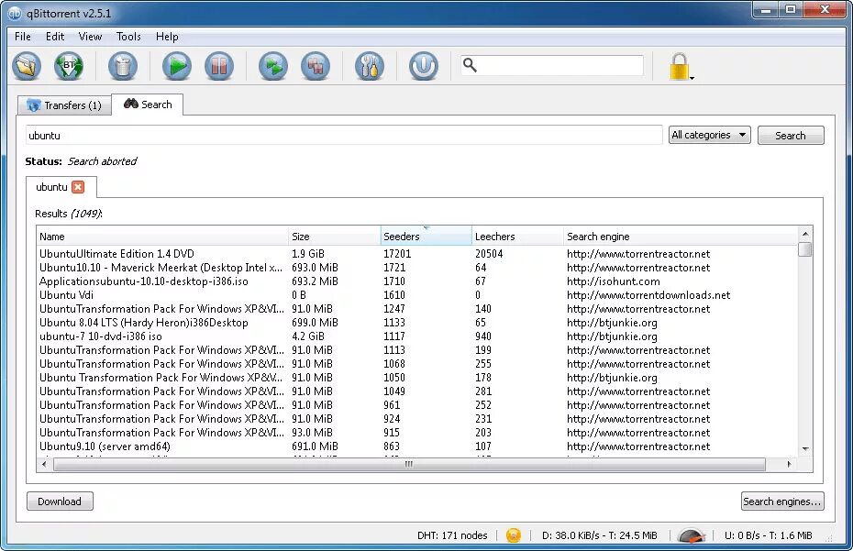Resume the selected torrent
Screen dimensions: 853x551
pyautogui.click(x=176, y=65)
